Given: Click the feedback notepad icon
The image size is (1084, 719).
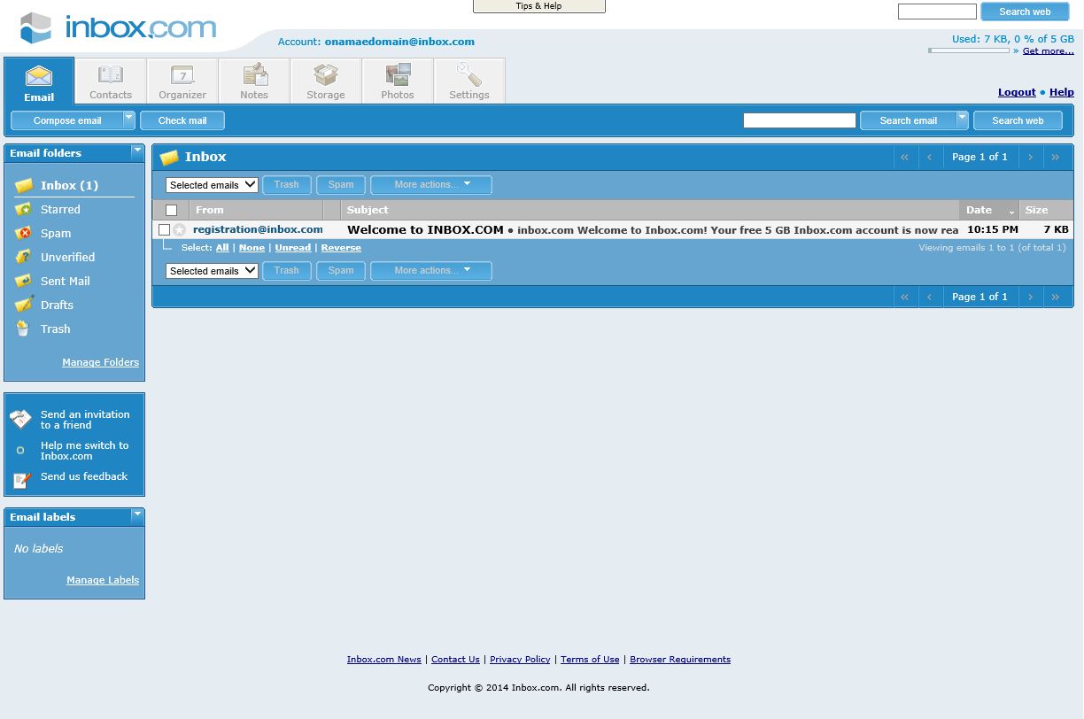Looking at the screenshot, I should [21, 481].
